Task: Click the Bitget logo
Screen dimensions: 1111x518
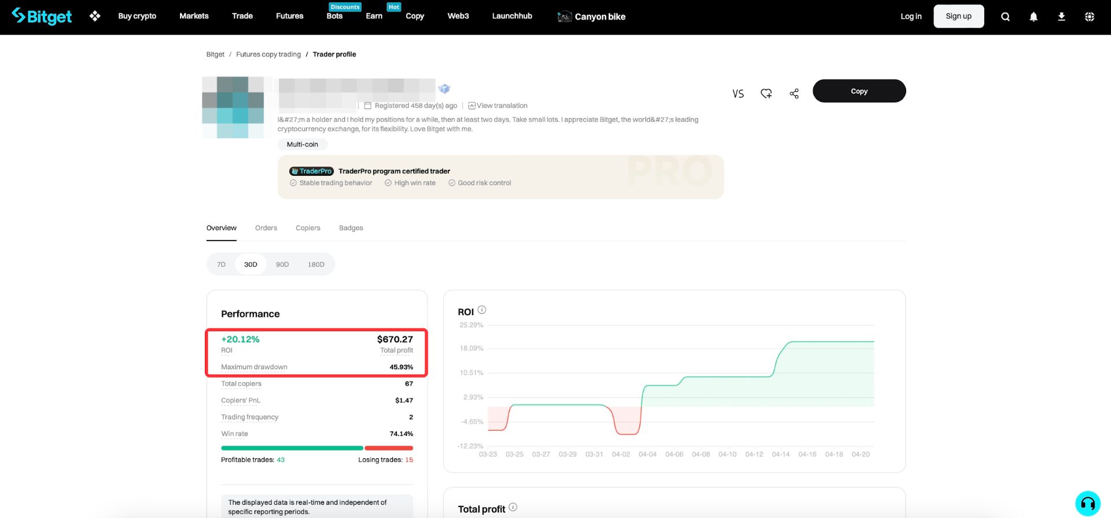Action: [x=42, y=16]
